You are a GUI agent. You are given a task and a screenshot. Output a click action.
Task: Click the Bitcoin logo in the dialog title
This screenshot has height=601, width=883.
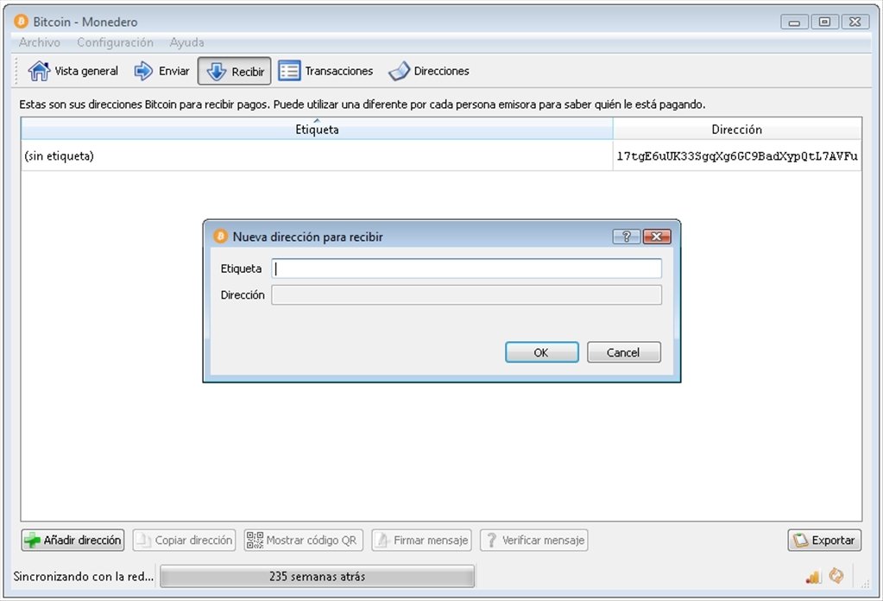pyautogui.click(x=220, y=236)
